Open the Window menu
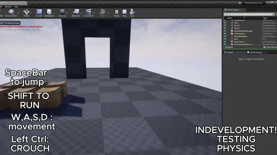 8,7
